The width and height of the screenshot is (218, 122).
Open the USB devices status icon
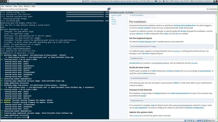(194, 121)
